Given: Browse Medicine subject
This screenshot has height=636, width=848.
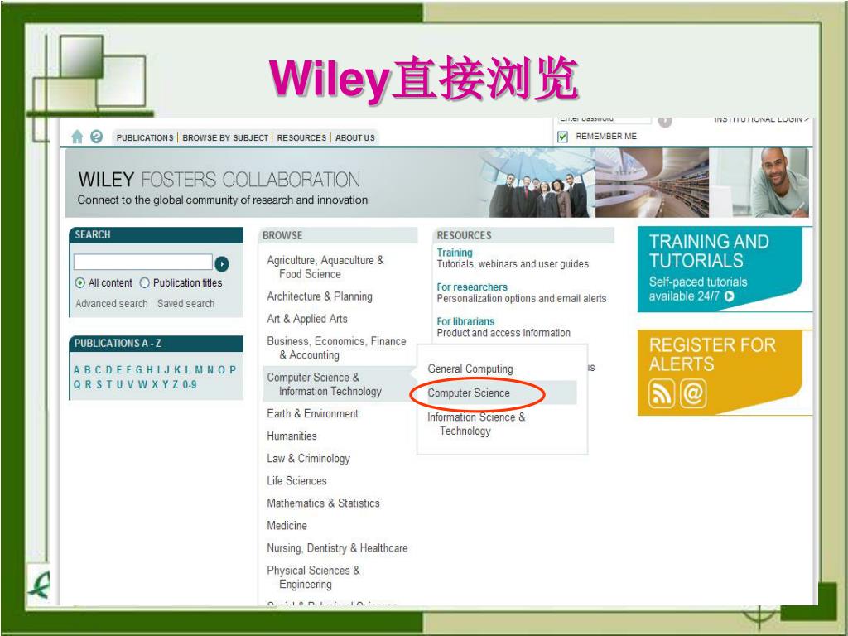Looking at the screenshot, I should [287, 526].
